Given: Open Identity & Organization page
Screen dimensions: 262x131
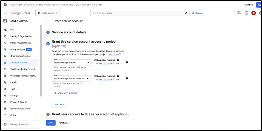Looking at the screenshot, I should pos(21,36).
